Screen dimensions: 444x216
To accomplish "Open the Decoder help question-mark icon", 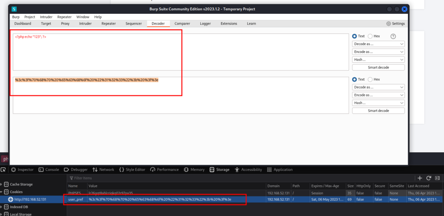I will (x=393, y=36).
